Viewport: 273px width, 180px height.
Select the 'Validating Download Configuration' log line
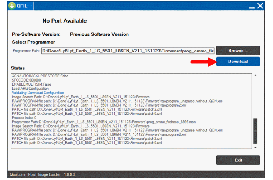pos(38,93)
